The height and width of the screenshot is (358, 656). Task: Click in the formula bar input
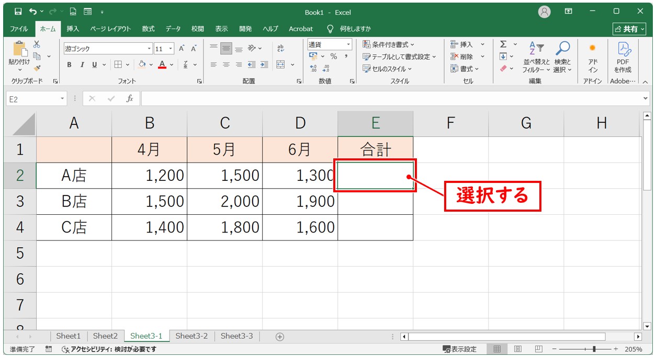coord(391,98)
